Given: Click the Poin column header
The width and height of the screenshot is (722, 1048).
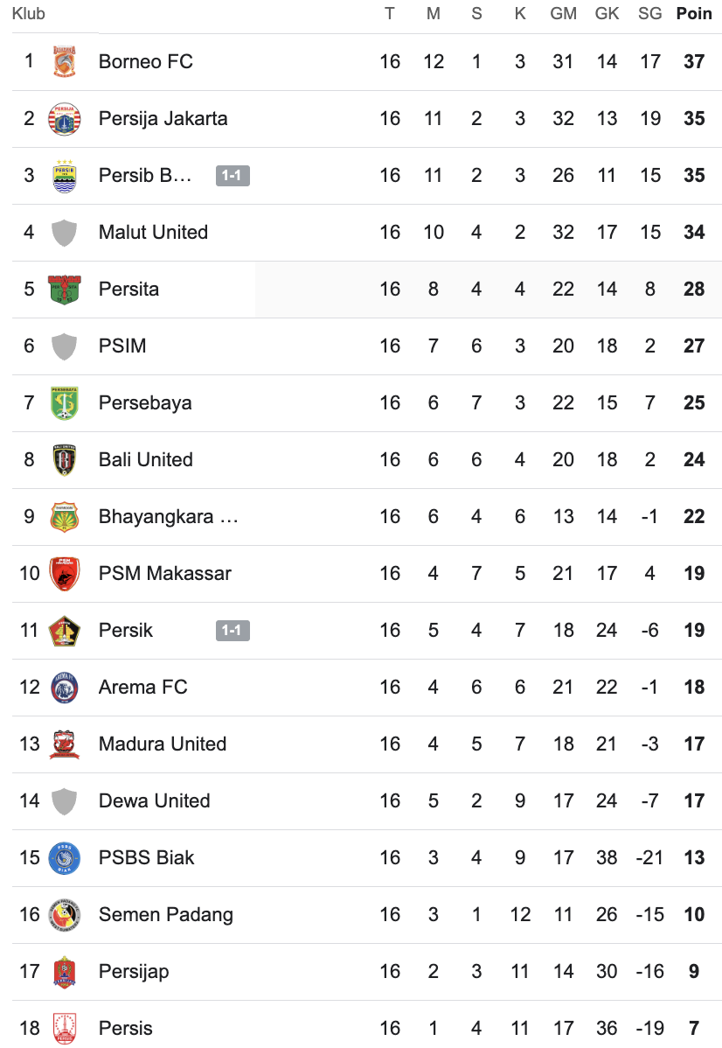Looking at the screenshot, I should coord(694,14).
